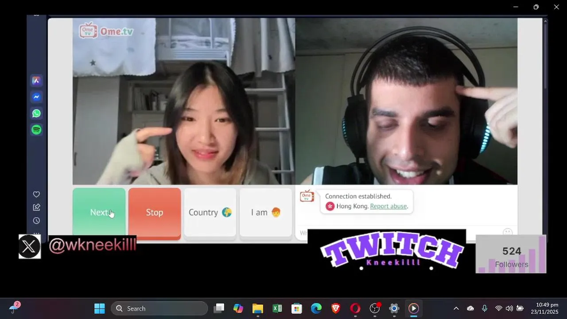
Task: Click the 'Connection established.' message
Action: click(x=358, y=196)
